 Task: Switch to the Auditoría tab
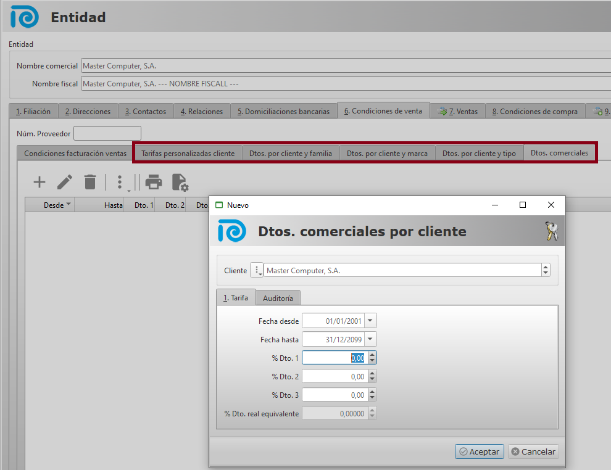pos(278,298)
